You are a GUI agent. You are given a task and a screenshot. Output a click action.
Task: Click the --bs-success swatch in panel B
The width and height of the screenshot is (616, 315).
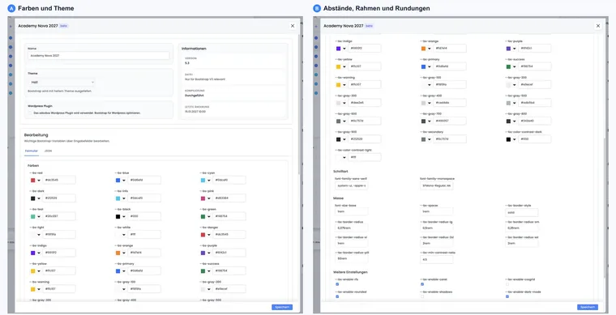509,66
